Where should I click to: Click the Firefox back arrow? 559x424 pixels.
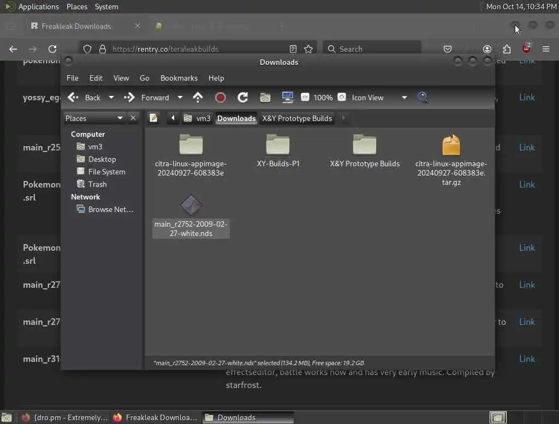point(13,49)
